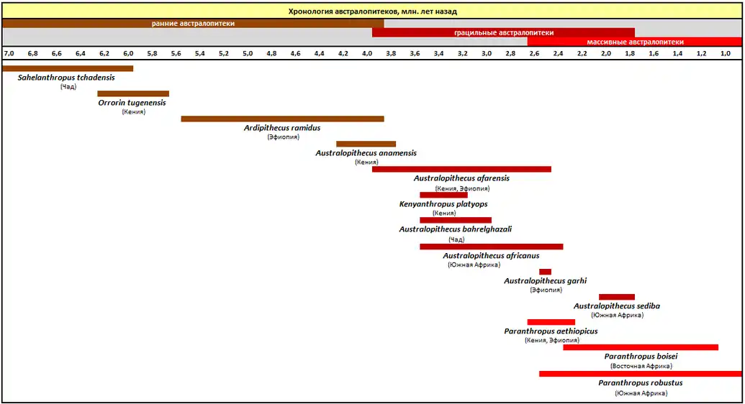Click the Sahelanthropus tchadensis timeline bar

coord(68,69)
